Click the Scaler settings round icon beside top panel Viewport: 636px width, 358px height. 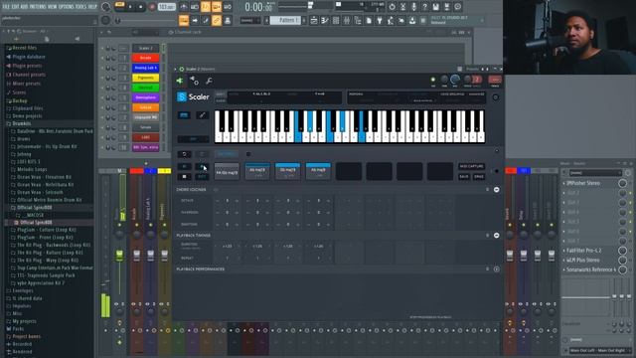point(495,97)
